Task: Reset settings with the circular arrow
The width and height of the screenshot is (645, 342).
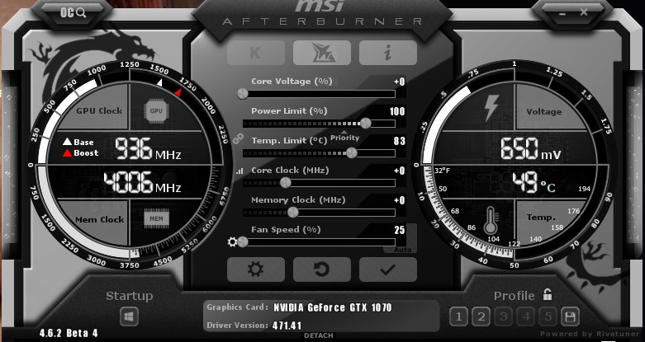Action: point(321,269)
